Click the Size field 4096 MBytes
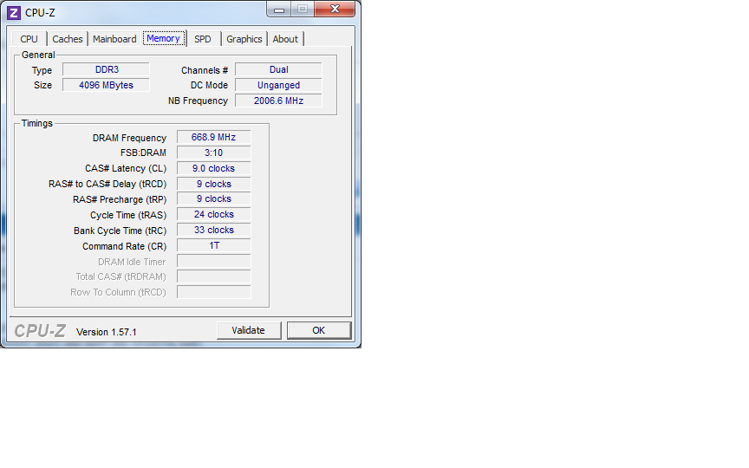This screenshot has width=749, height=468. pyautogui.click(x=106, y=86)
